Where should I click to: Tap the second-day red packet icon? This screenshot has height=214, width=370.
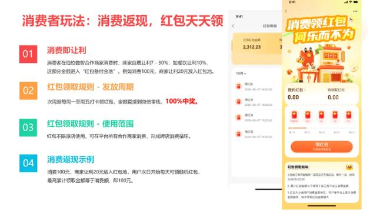tap(308, 116)
